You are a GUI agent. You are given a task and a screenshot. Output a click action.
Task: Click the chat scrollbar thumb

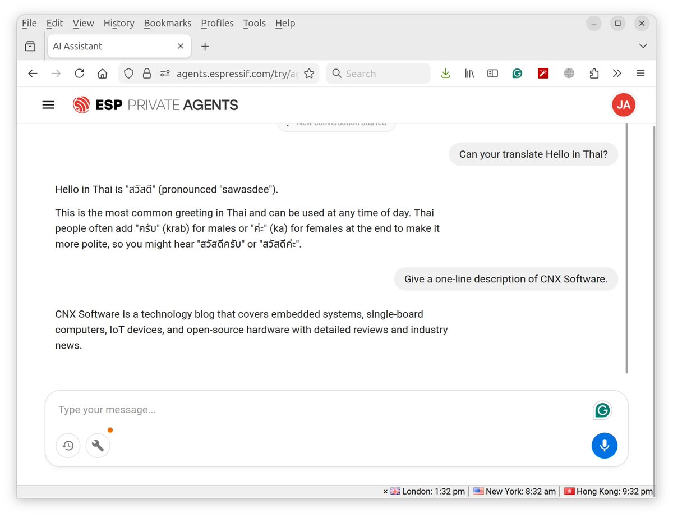(x=626, y=249)
